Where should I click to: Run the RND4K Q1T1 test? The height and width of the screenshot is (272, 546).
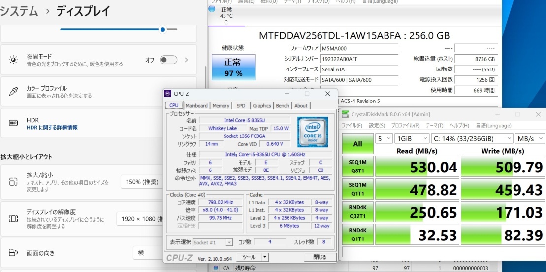coord(357,235)
